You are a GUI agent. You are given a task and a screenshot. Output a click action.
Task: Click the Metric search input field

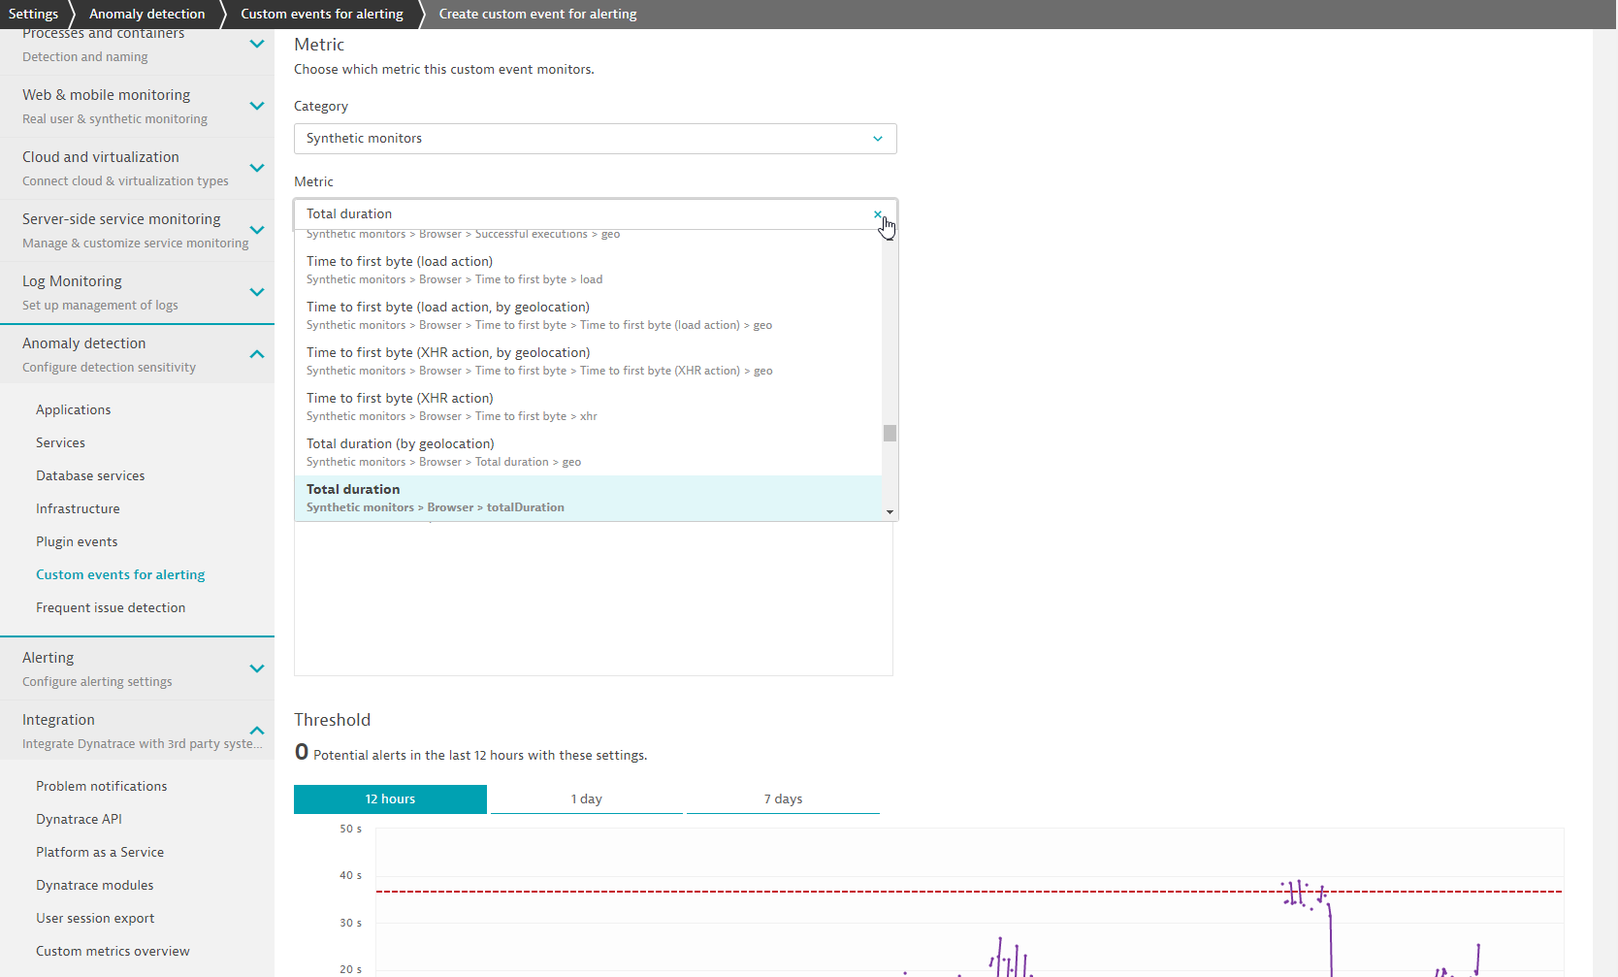(x=582, y=214)
